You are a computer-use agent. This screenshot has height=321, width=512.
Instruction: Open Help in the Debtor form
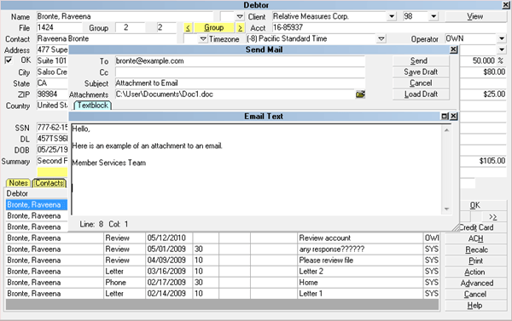pyautogui.click(x=475, y=306)
